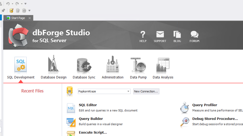Click the Query Builder icon
Screen dimensions: 243x136
click(71, 122)
